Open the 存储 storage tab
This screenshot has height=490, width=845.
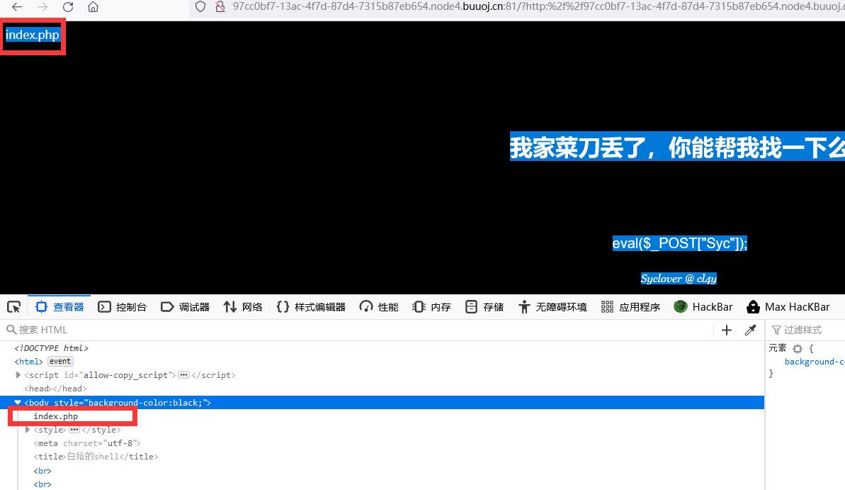484,307
